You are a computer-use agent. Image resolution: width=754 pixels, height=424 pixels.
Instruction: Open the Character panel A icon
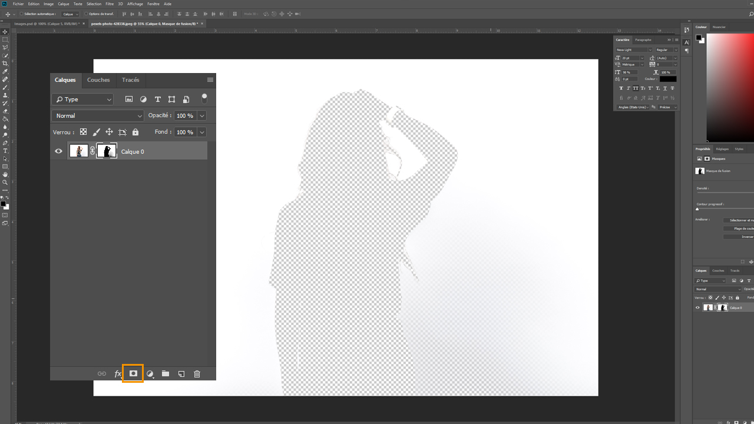(687, 42)
